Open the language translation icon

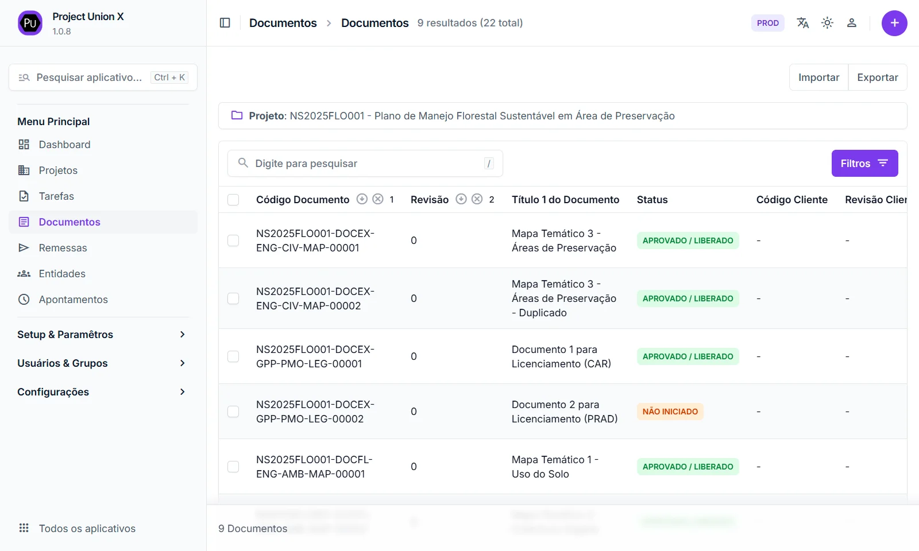click(x=802, y=23)
